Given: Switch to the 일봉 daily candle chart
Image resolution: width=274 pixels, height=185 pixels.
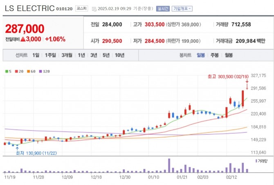Looking at the screenshot, I should pos(201,55).
